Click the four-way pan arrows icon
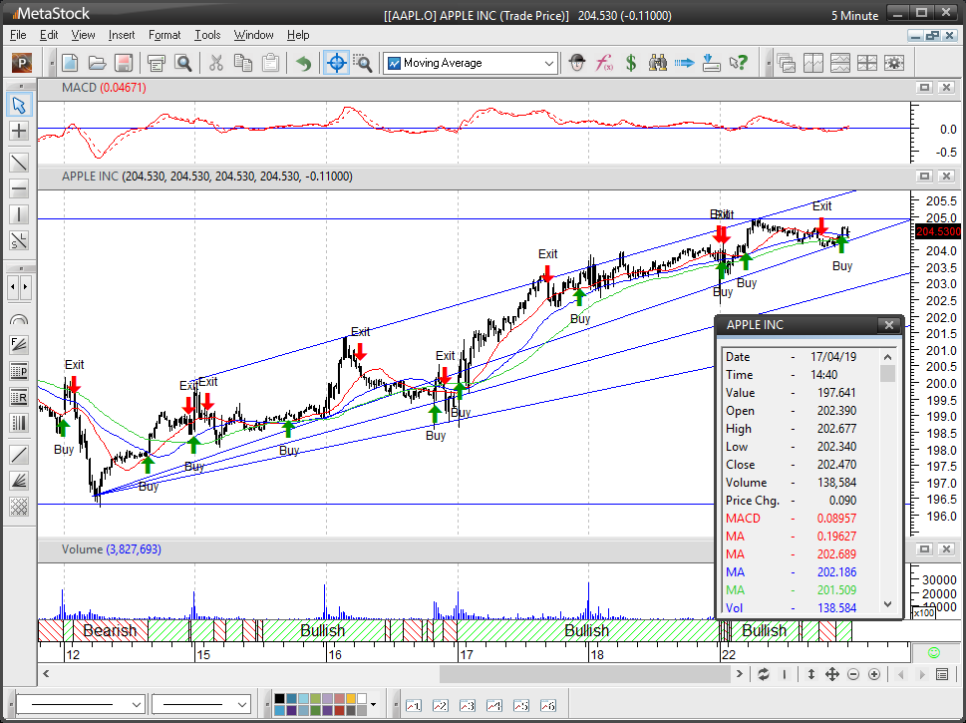 pyautogui.click(x=831, y=674)
